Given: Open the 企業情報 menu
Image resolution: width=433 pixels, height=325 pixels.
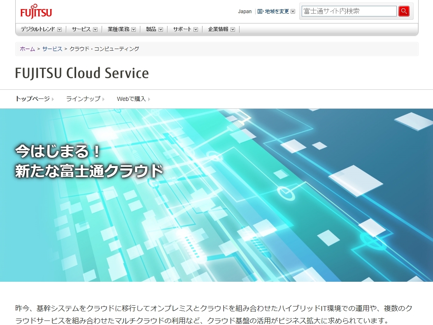Looking at the screenshot, I should click(x=218, y=29).
